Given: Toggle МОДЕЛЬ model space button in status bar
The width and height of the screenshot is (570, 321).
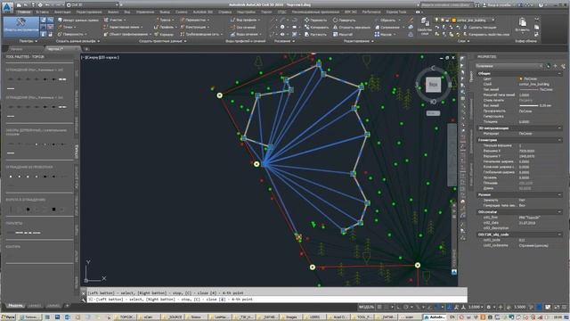Looking at the screenshot, I should coord(366,307).
